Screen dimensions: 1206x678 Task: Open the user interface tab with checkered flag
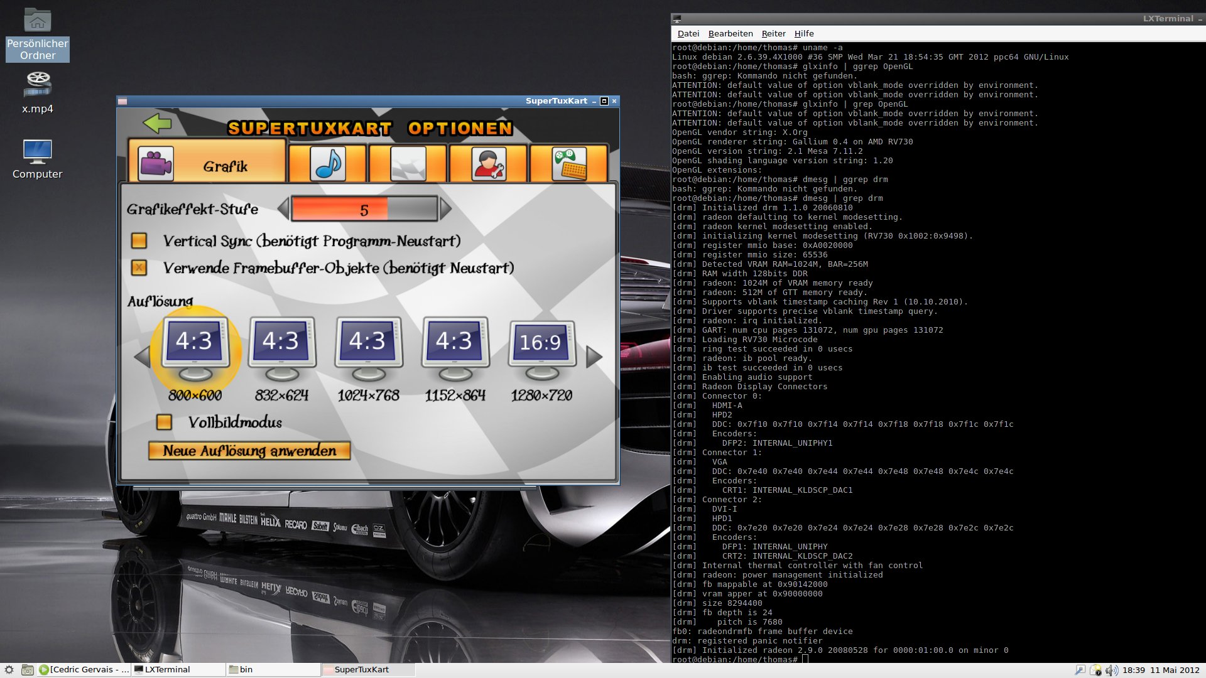(x=408, y=164)
